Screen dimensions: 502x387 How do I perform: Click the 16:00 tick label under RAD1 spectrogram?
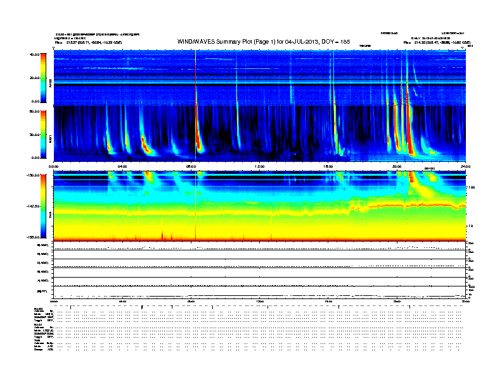point(328,166)
